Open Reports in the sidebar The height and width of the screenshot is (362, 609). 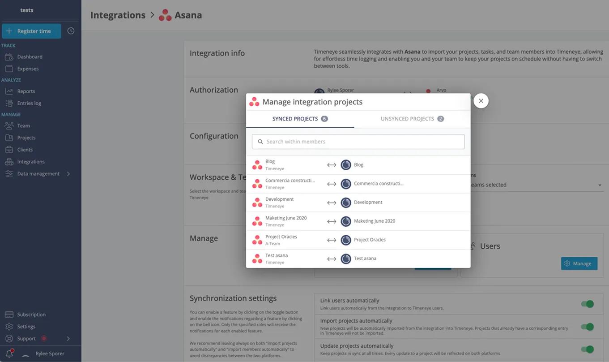26,91
